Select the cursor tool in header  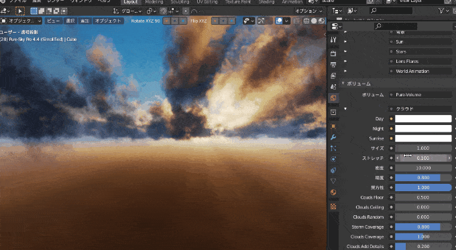click(20, 11)
